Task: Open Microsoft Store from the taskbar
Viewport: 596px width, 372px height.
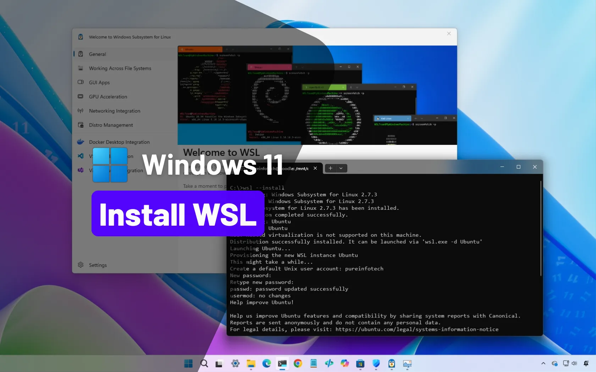Action: coord(360,363)
